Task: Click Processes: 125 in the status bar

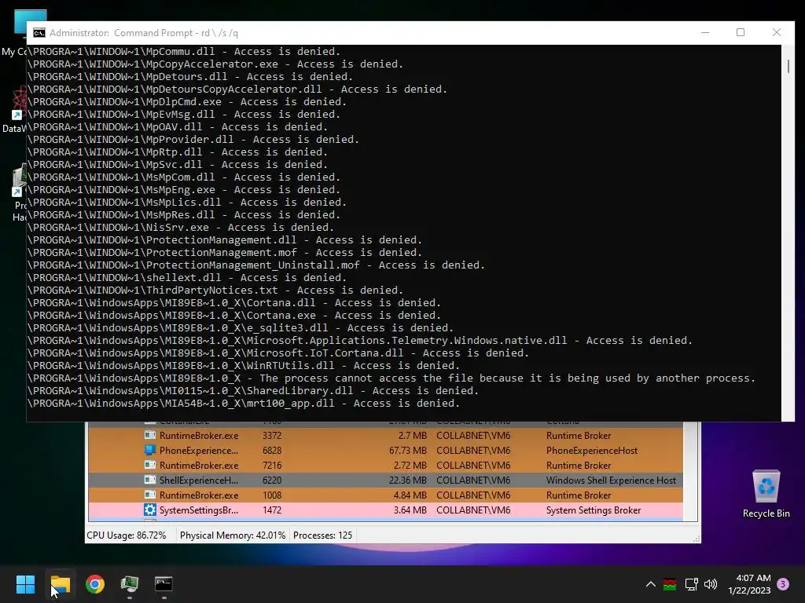Action: click(x=322, y=535)
